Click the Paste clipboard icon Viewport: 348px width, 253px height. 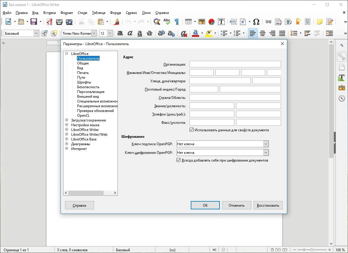(101, 22)
